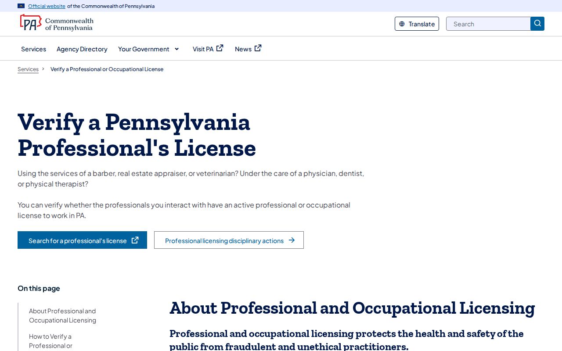
Task: Follow the Official website link
Action: [x=47, y=6]
